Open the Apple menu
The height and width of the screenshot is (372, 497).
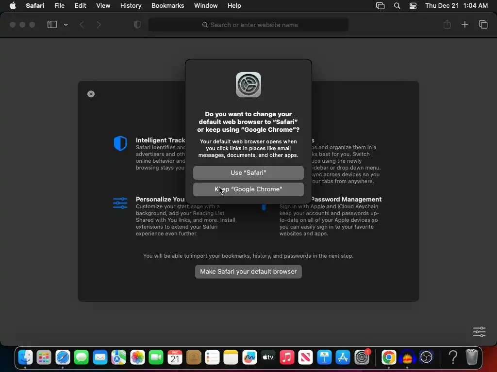pos(13,6)
